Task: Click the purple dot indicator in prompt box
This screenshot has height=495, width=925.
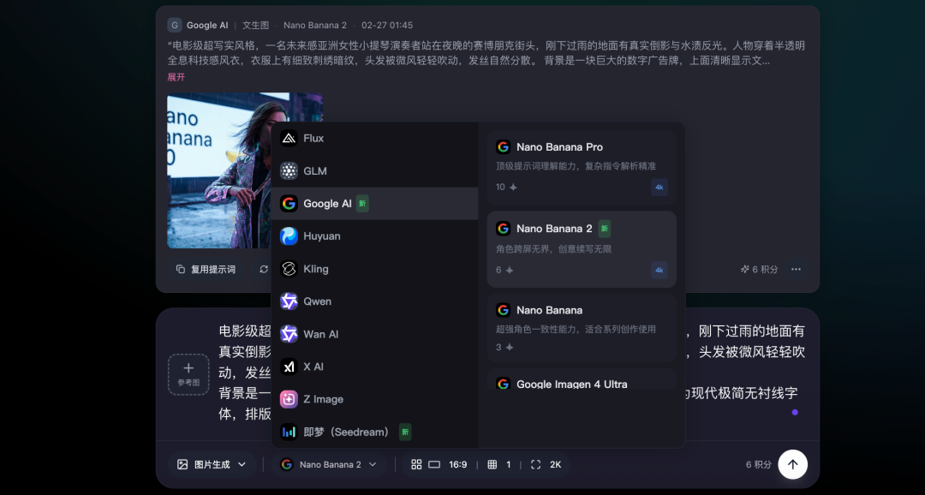Action: (795, 413)
